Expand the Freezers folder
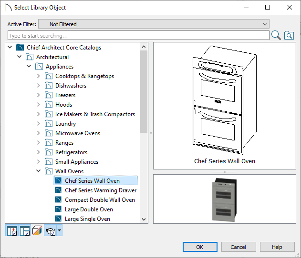The image size is (301, 258). tap(38, 95)
